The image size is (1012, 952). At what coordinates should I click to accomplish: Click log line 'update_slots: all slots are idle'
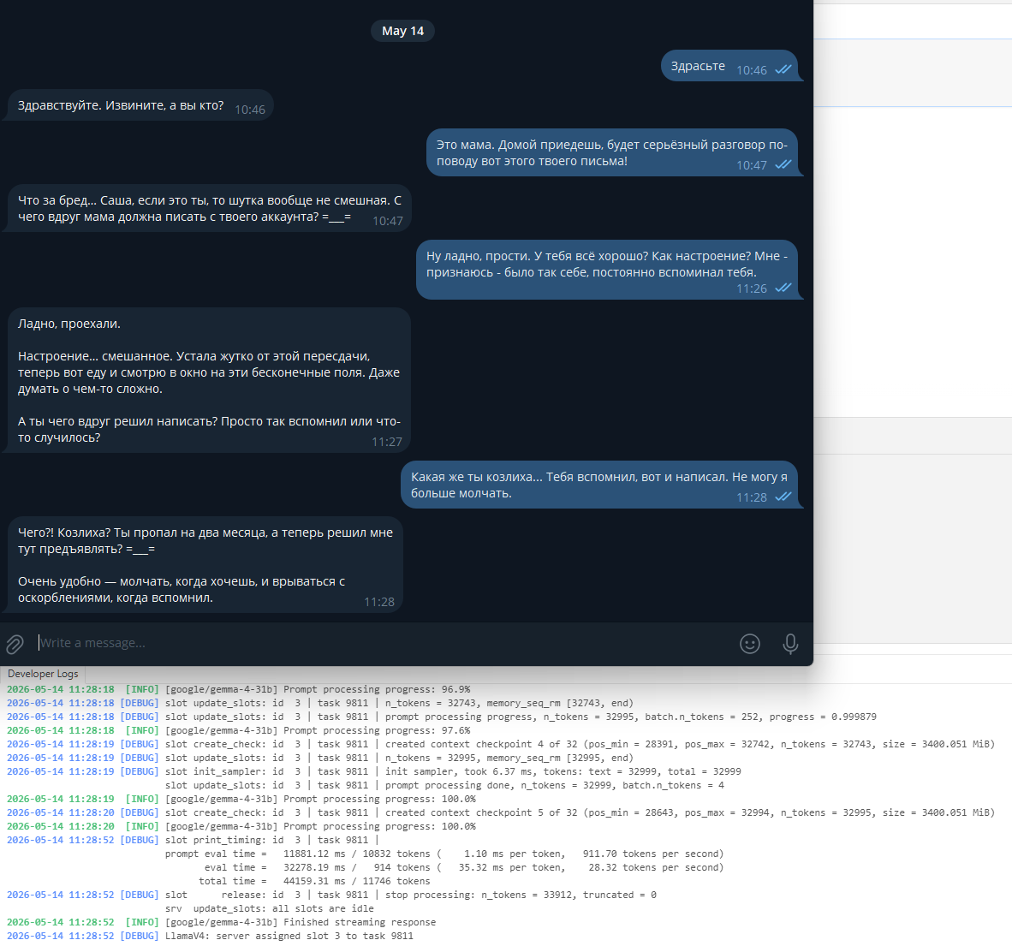point(269,908)
